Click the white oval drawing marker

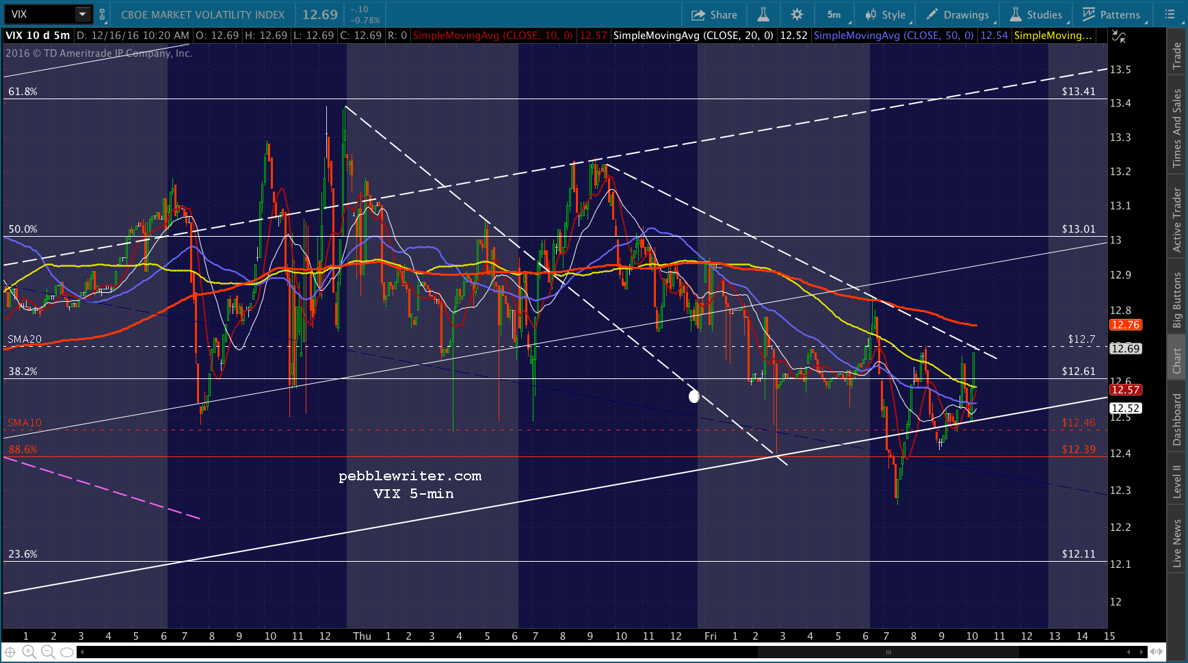[x=694, y=396]
